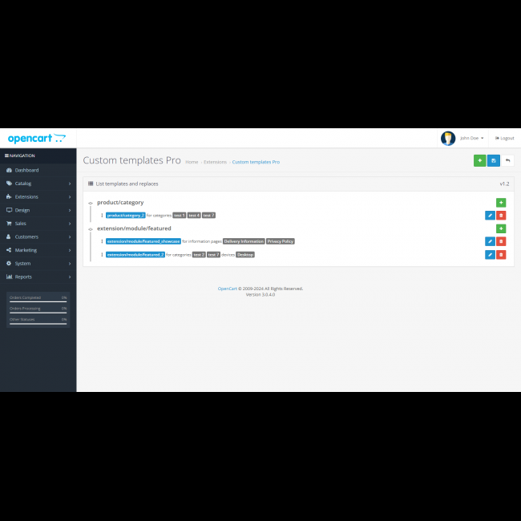521x521 pixels.
Task: Edit the product/category_2 template row
Action: coord(490,215)
